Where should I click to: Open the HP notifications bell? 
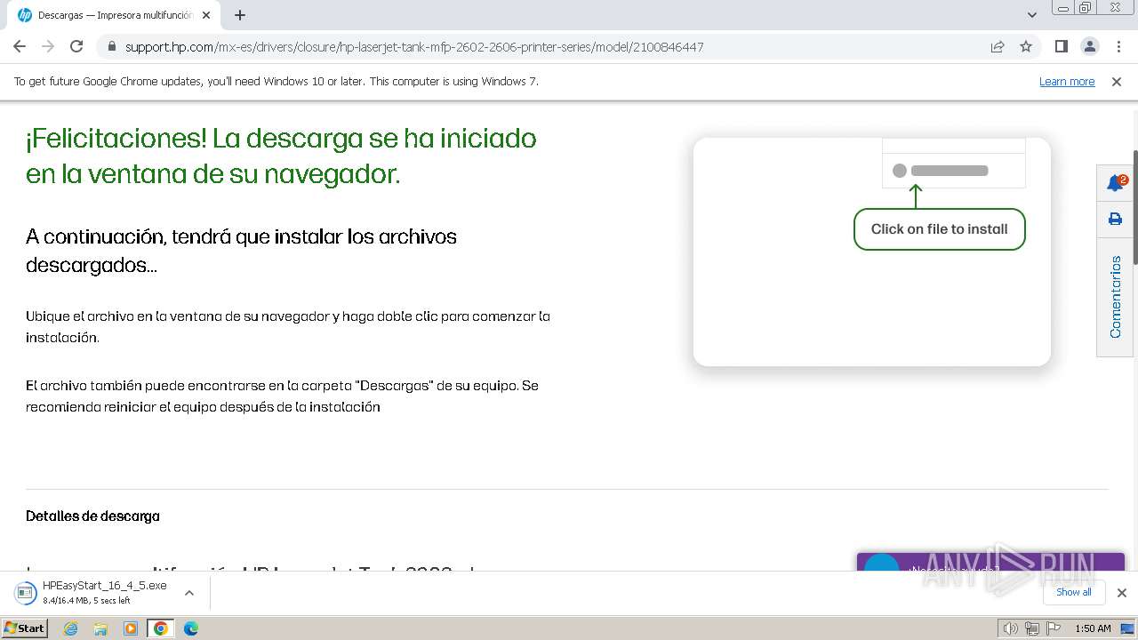(x=1115, y=183)
